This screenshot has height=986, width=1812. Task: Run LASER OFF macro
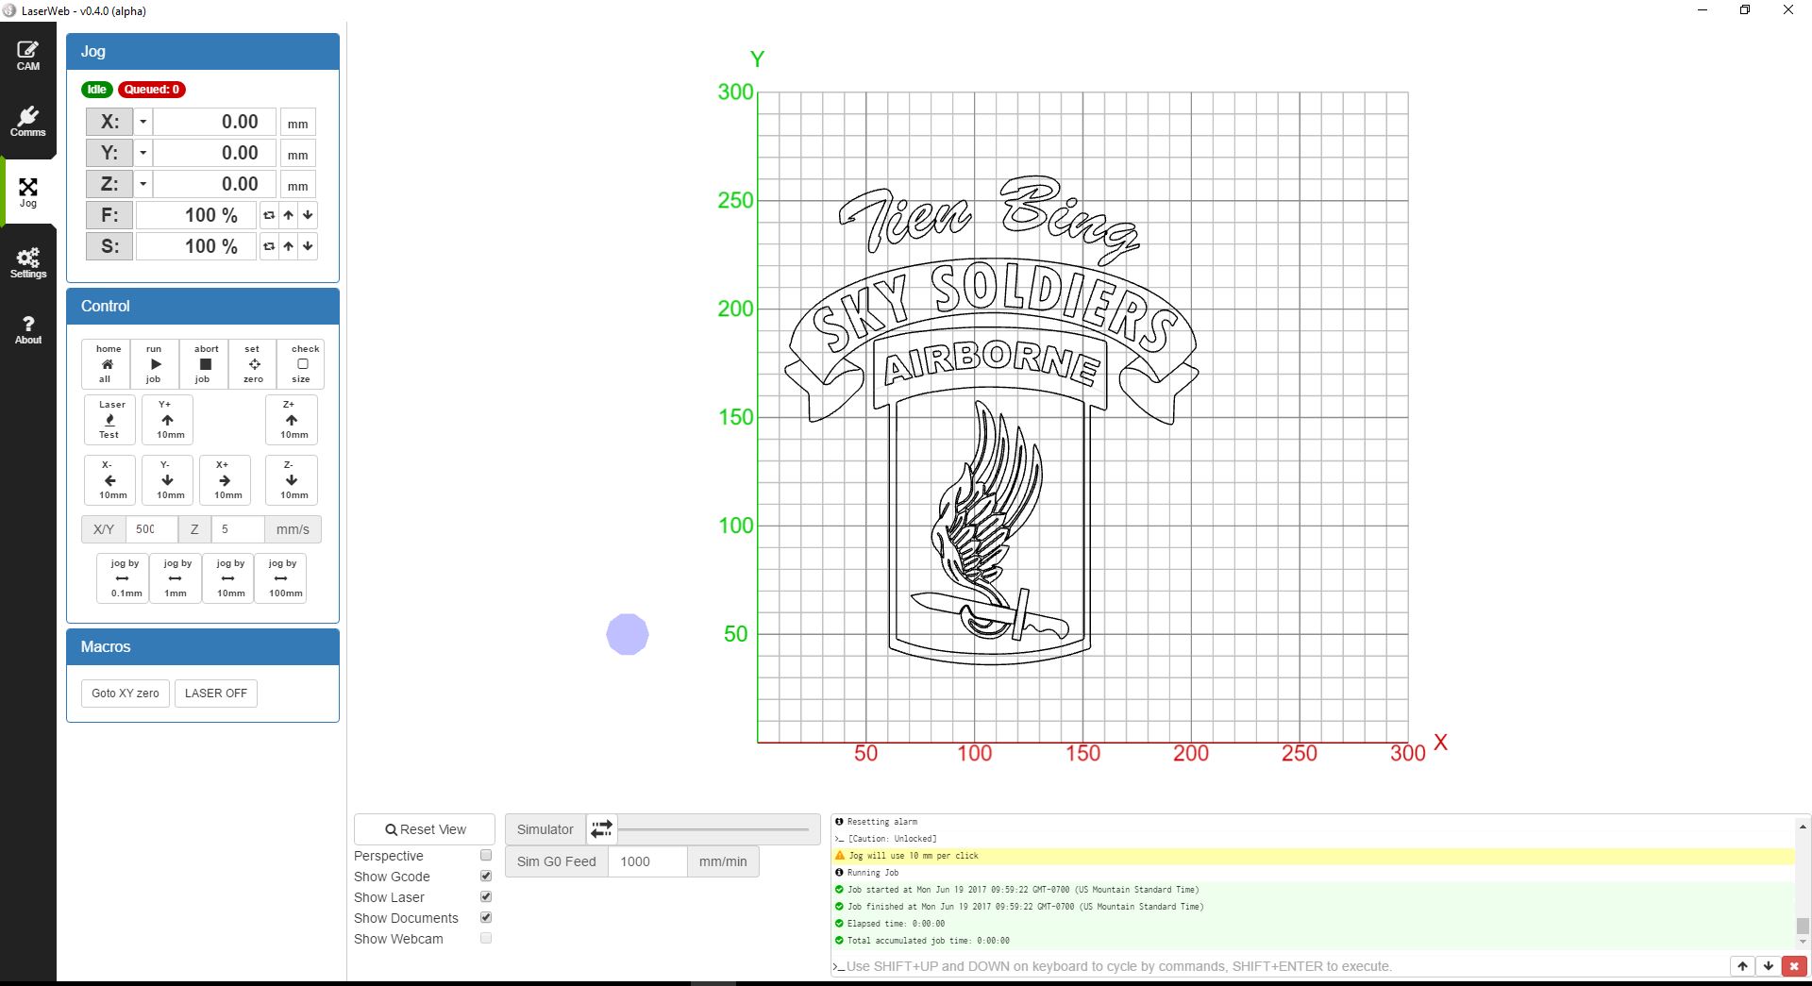pos(216,693)
